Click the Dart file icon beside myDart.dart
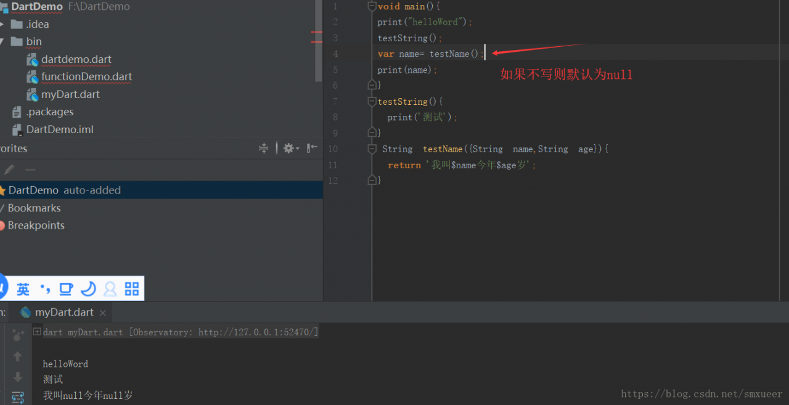Image resolution: width=789 pixels, height=405 pixels. coord(33,95)
